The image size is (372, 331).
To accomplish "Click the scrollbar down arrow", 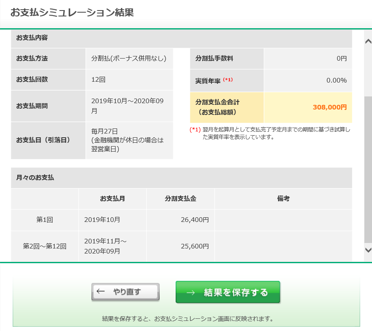I will [x=368, y=250].
